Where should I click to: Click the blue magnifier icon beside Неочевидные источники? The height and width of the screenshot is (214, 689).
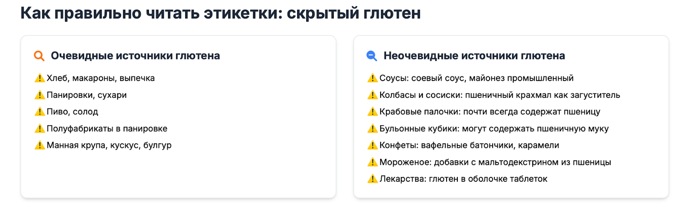[x=372, y=56]
